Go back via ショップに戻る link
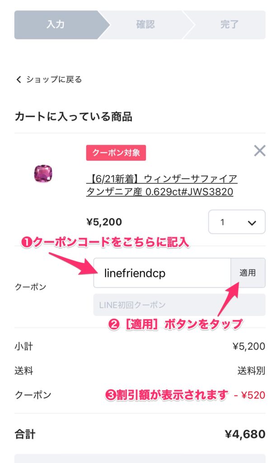Viewport: 280px width, 463px height. click(x=54, y=80)
